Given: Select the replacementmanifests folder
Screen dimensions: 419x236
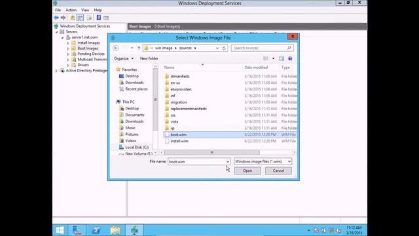Looking at the screenshot, I should coord(189,109).
